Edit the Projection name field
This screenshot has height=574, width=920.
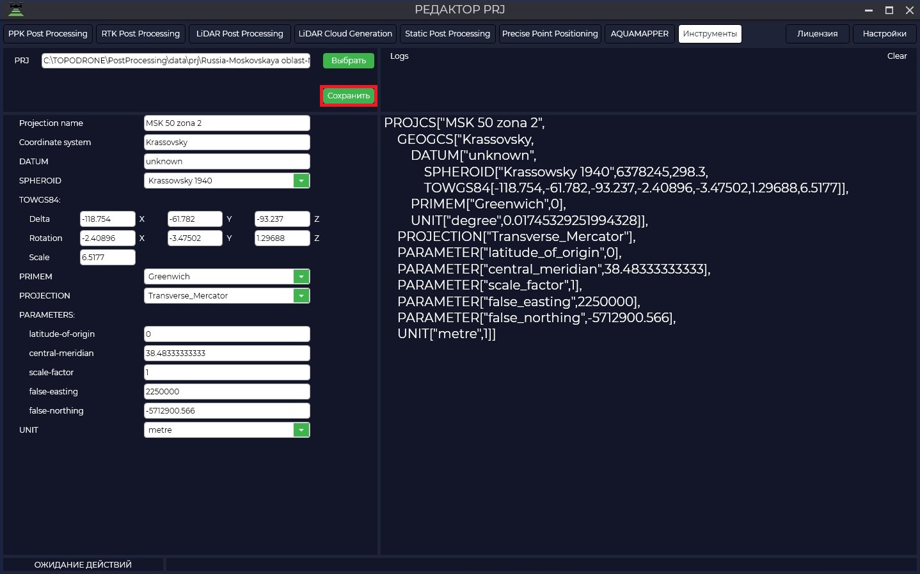(x=227, y=123)
